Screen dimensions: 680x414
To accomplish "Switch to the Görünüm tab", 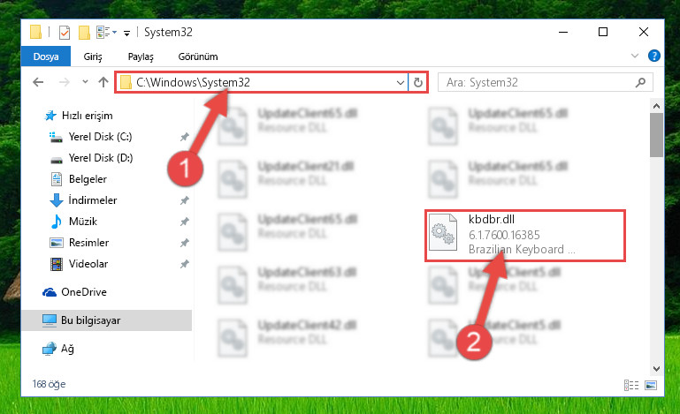I will click(x=198, y=56).
